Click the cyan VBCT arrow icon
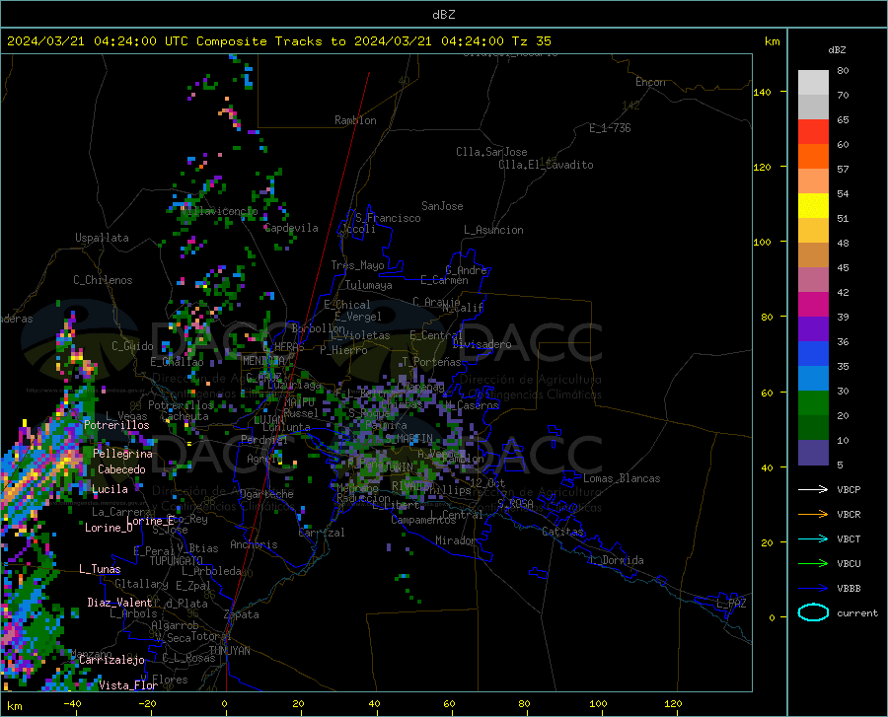This screenshot has height=717, width=888. [x=813, y=538]
